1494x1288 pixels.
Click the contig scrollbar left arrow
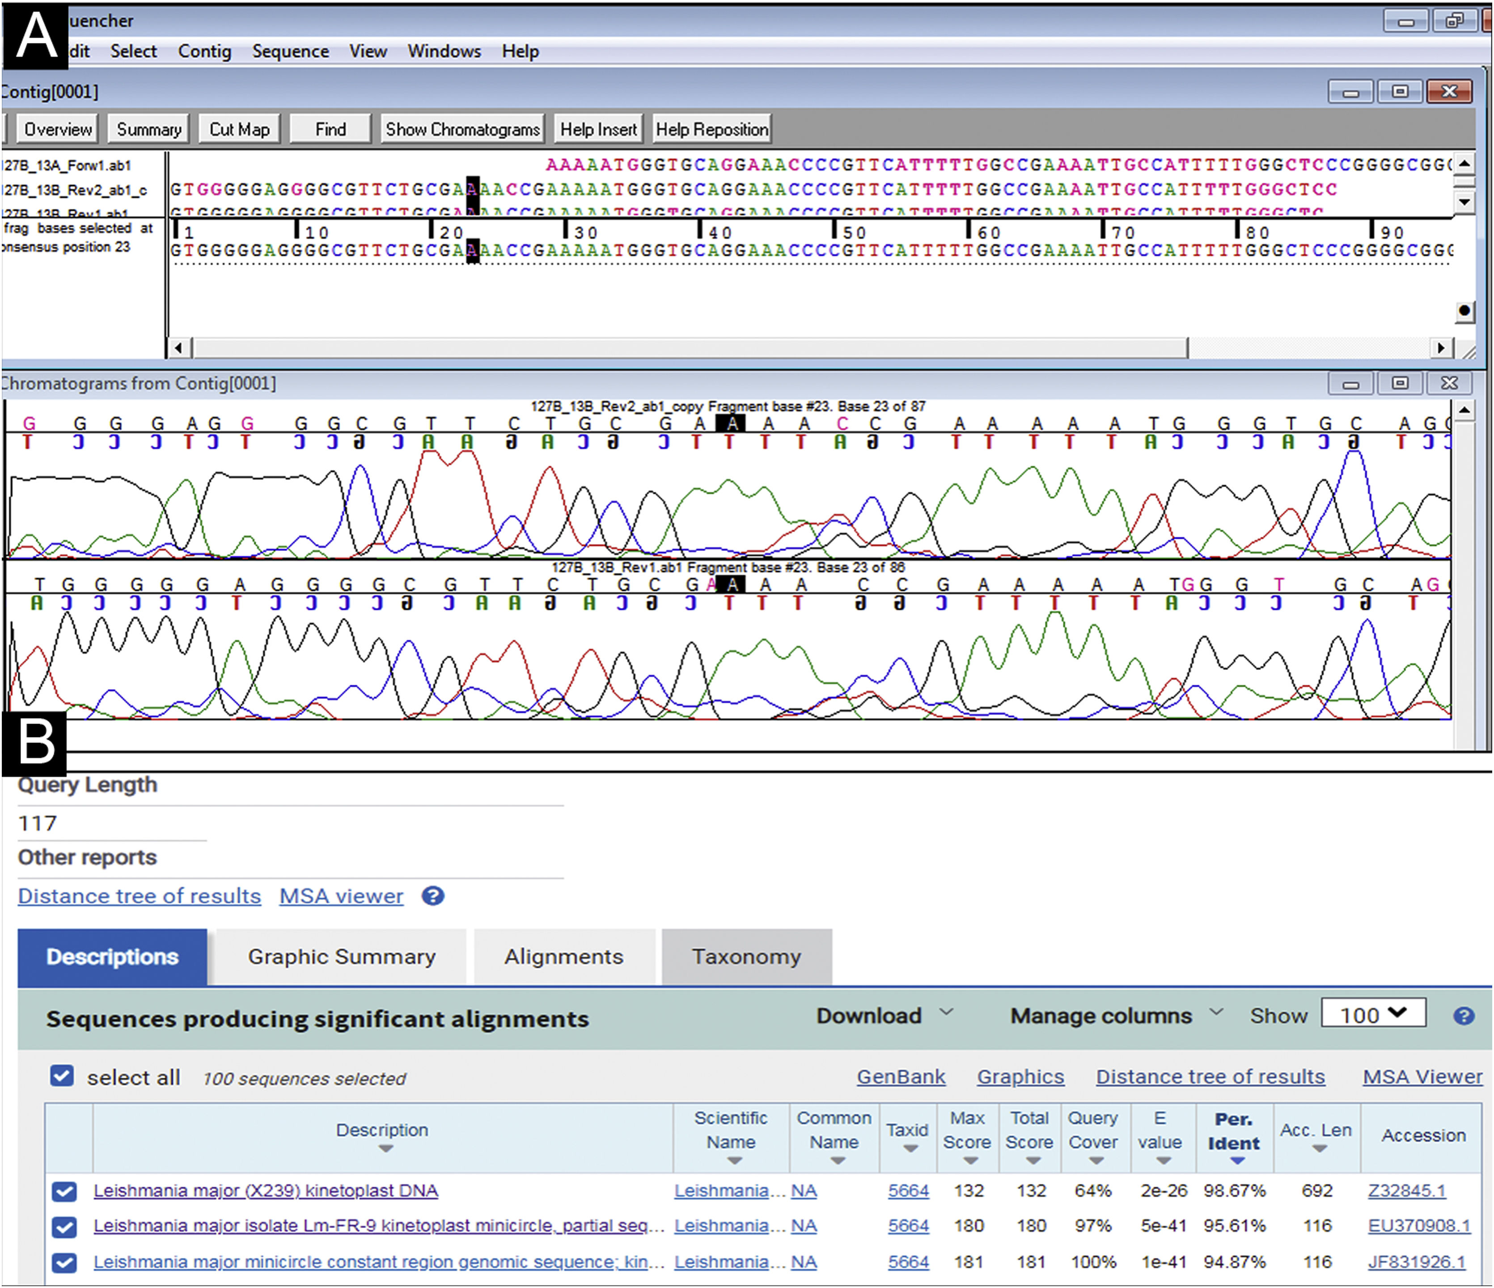(x=178, y=348)
